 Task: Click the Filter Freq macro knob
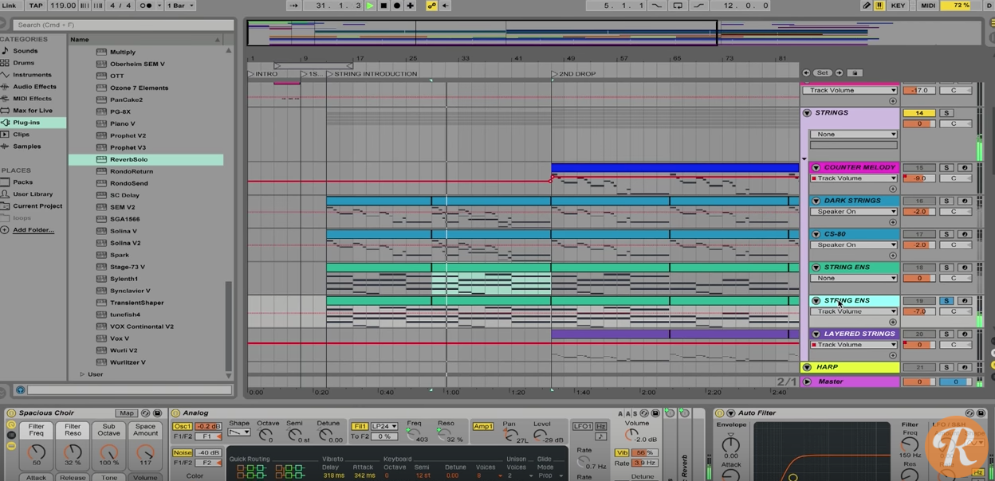click(x=36, y=451)
